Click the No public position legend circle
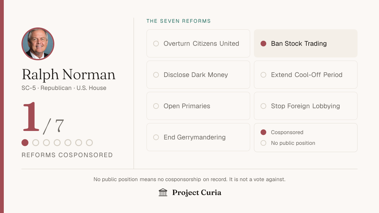 coord(263,143)
